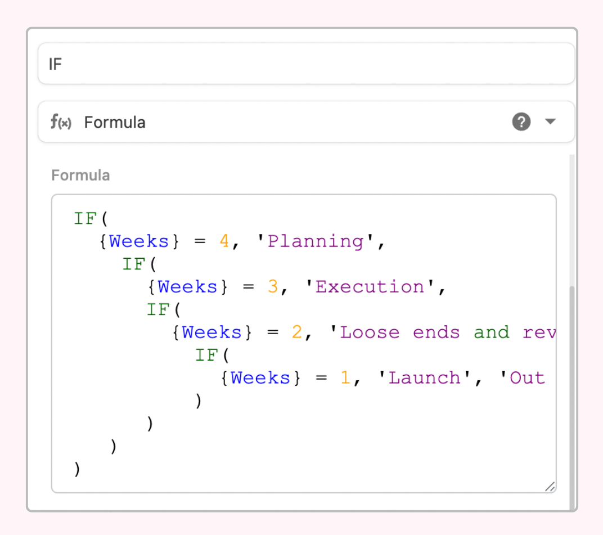603x535 pixels.
Task: Open the help question mark icon
Action: click(x=521, y=122)
